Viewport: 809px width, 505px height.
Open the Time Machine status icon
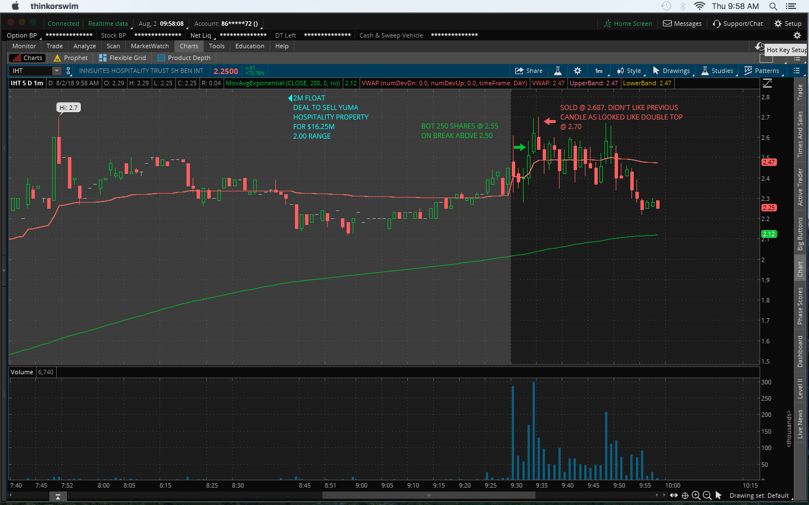tap(666, 6)
